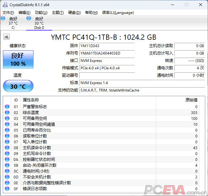Click the 良好 100 % health status button
This screenshot has height=196, width=208.
(18, 59)
